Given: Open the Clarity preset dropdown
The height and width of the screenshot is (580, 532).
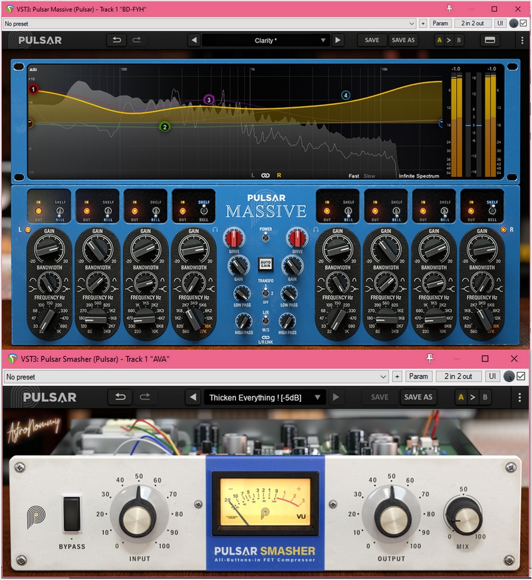Looking at the screenshot, I should (x=266, y=40).
